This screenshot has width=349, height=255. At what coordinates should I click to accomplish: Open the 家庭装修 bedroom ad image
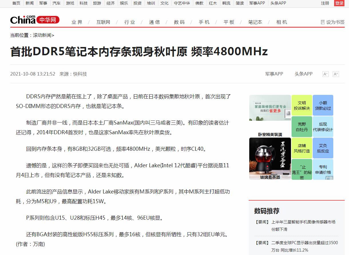point(270,108)
